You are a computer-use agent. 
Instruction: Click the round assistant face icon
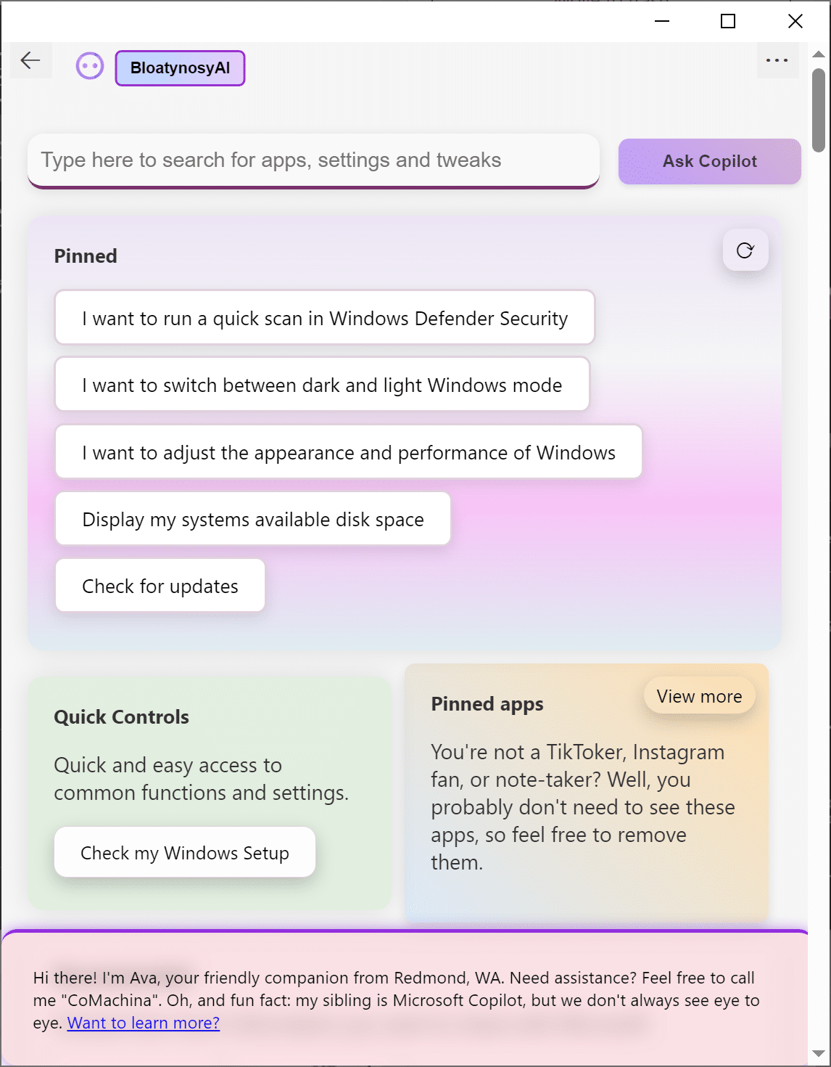pyautogui.click(x=90, y=67)
